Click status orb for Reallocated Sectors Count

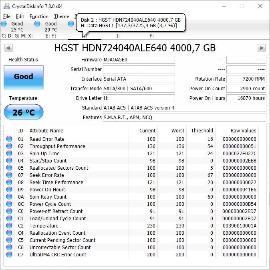(x=9, y=168)
